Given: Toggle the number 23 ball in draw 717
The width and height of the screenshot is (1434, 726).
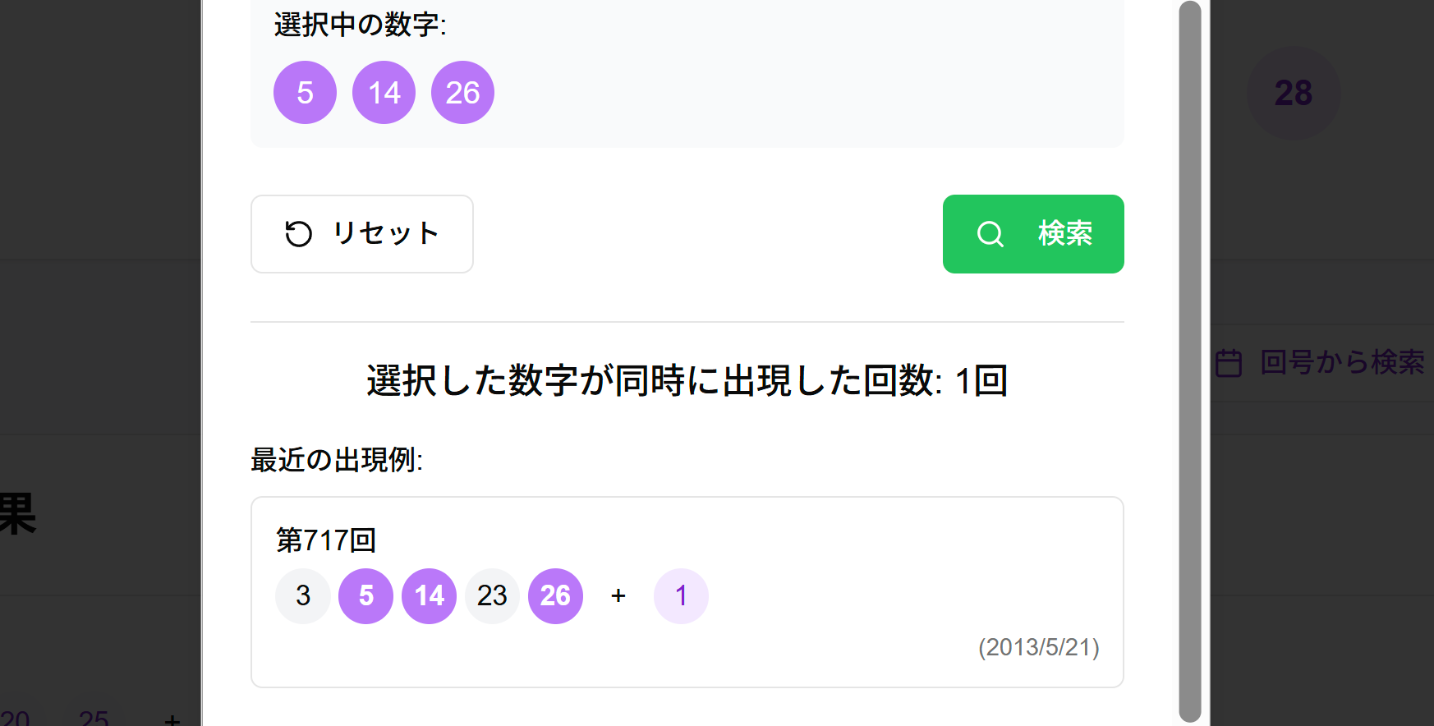Looking at the screenshot, I should coord(492,596).
